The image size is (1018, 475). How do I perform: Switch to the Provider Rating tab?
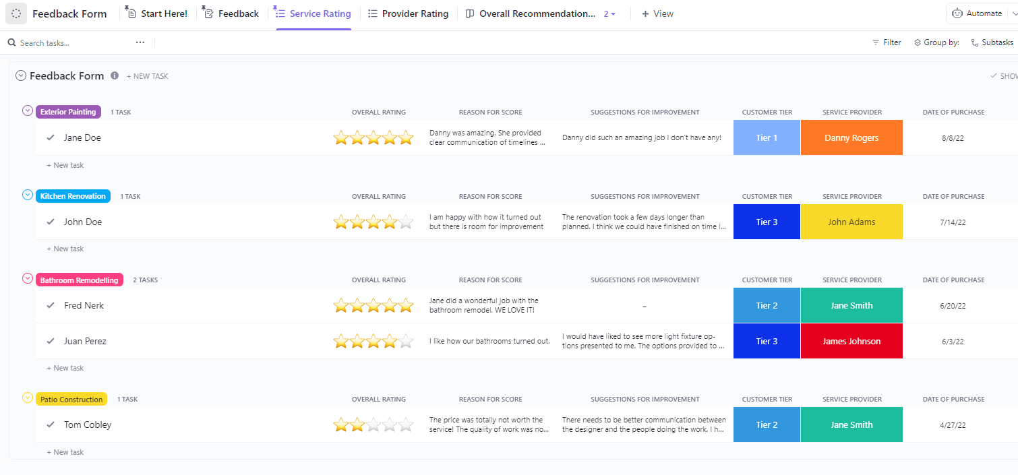pos(408,13)
